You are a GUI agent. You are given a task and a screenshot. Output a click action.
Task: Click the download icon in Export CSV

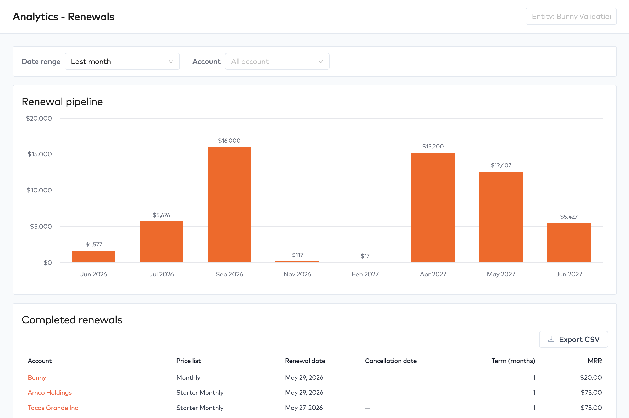tap(551, 339)
